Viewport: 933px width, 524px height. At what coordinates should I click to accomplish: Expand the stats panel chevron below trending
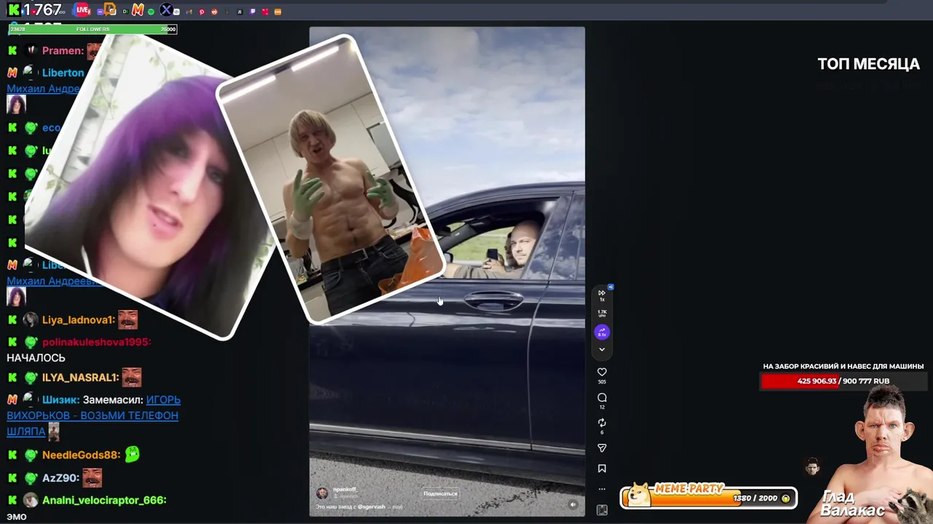coord(602,349)
